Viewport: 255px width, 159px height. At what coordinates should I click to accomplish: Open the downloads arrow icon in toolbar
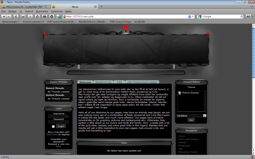pos(52,17)
